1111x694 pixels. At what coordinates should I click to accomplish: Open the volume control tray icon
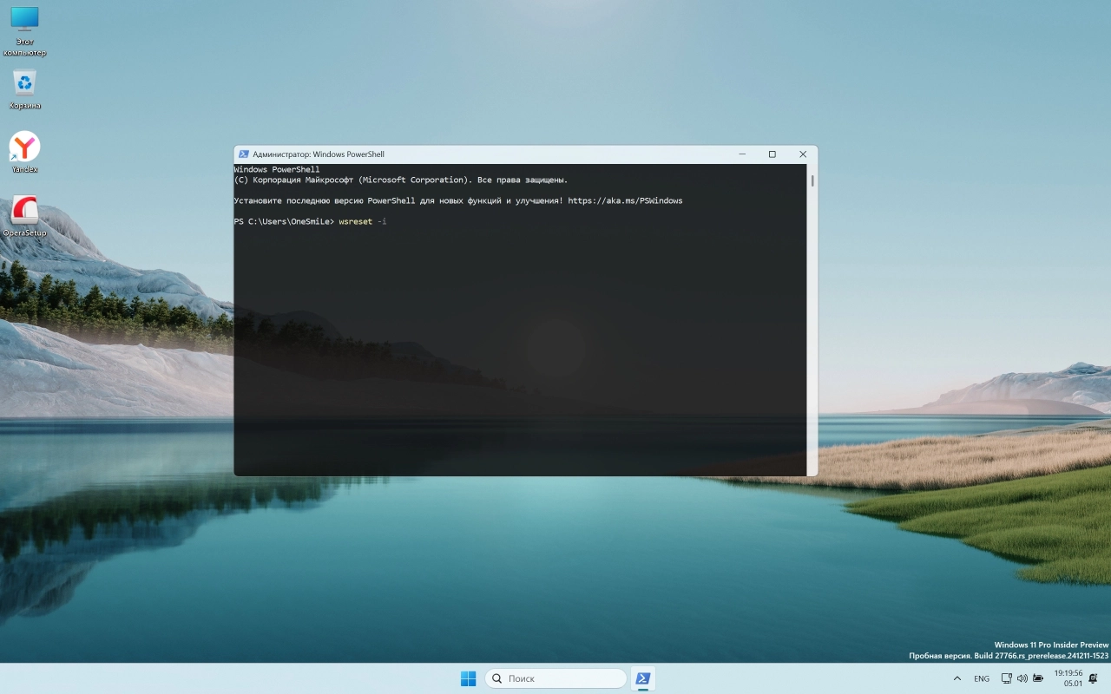[1022, 678]
